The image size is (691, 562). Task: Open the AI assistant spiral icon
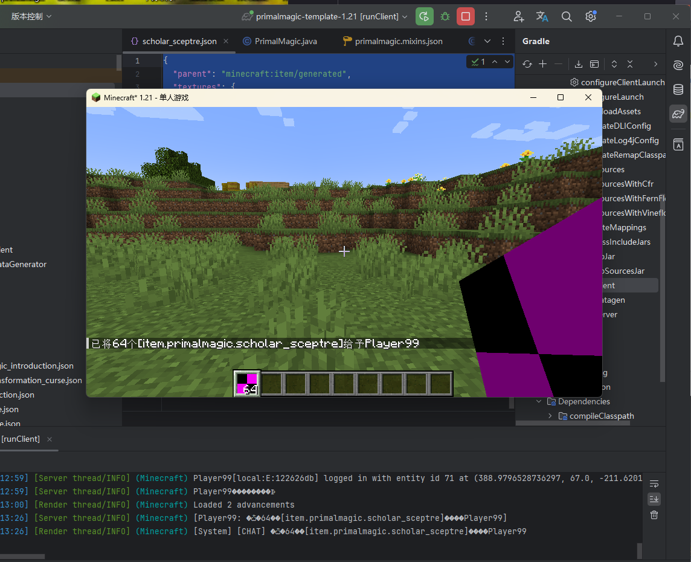click(x=678, y=65)
